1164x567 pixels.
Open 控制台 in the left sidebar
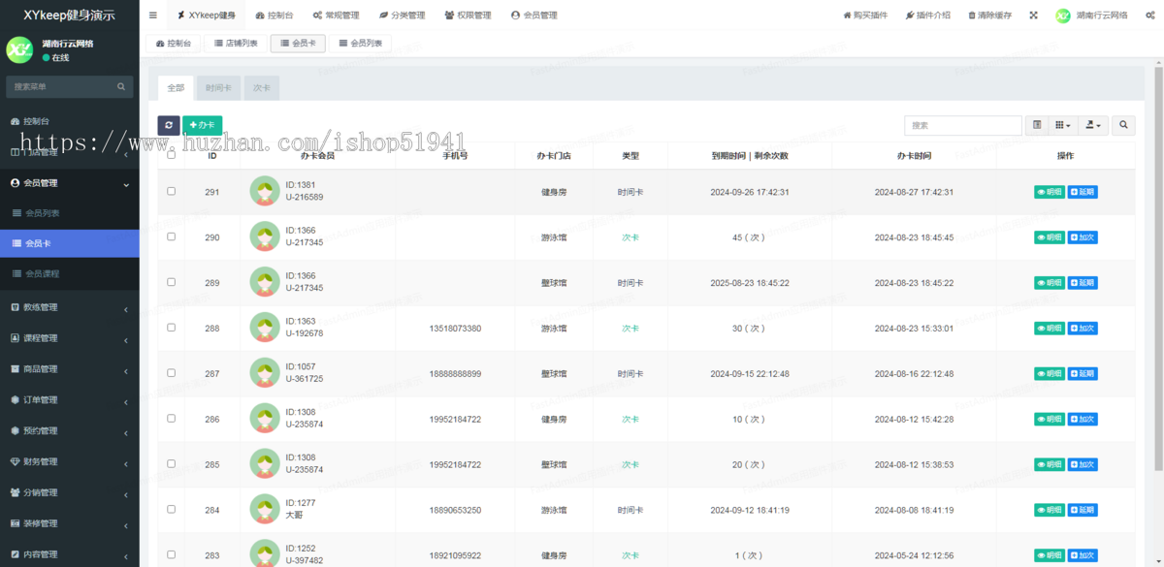(70, 121)
